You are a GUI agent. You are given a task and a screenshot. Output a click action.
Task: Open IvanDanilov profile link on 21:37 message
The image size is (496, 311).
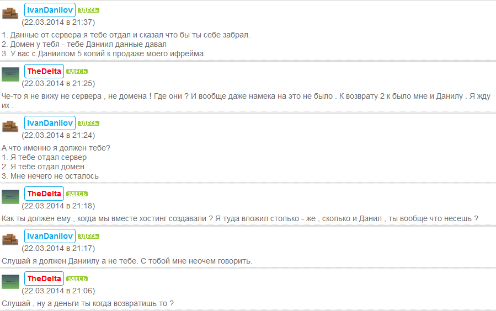50,10
